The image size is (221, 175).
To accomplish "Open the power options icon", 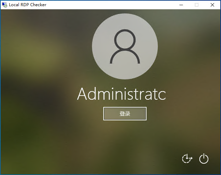I will [204, 158].
